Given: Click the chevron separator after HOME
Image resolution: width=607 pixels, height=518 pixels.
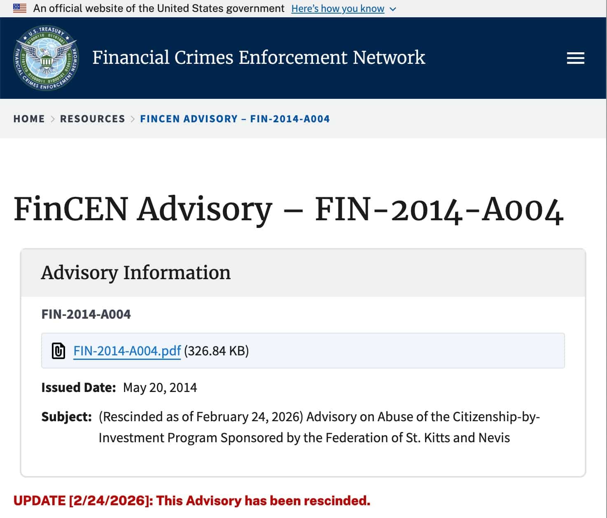Looking at the screenshot, I should (x=53, y=119).
